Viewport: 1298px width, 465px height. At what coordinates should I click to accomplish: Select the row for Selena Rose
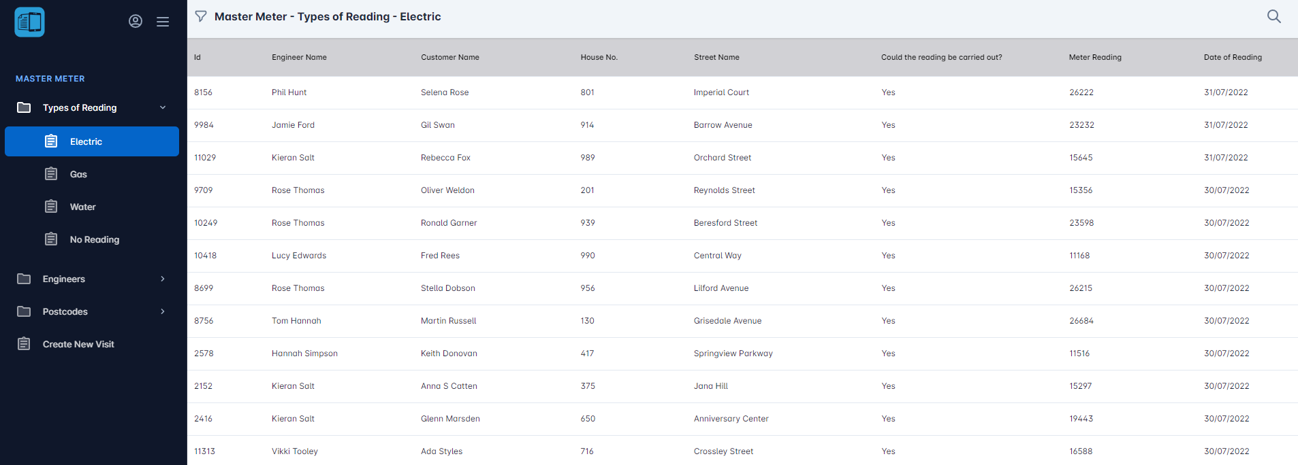pyautogui.click(x=445, y=92)
